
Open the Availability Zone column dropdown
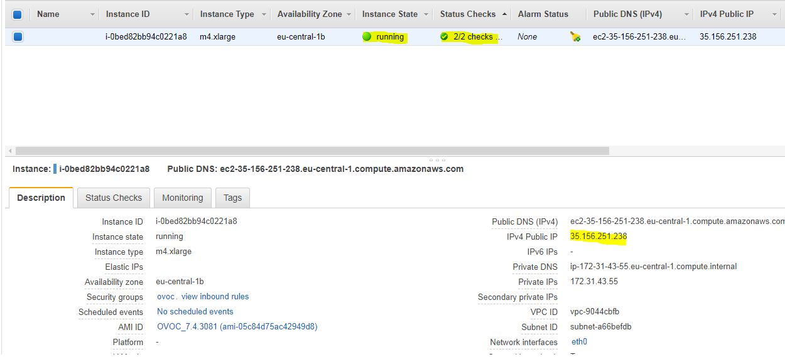349,14
